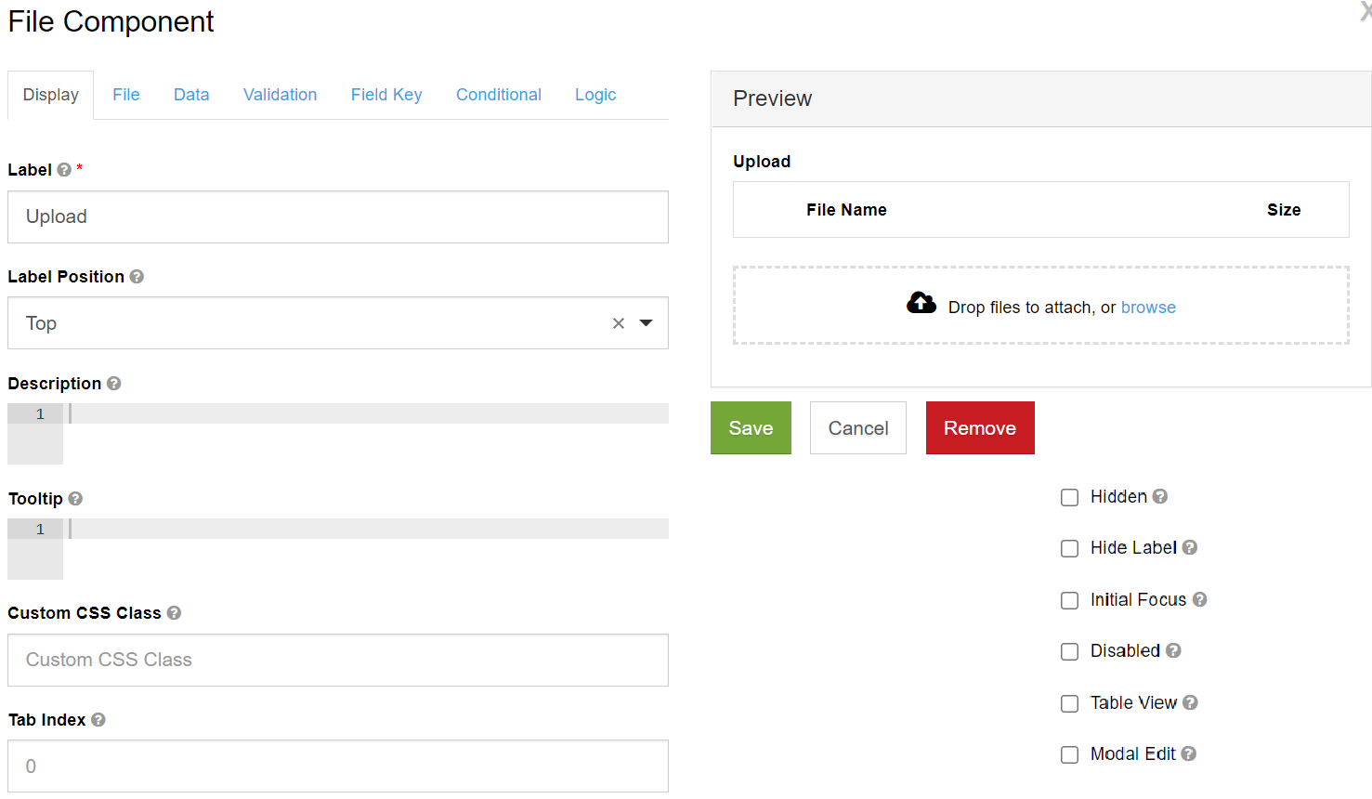Cancel editing the component
The image size is (1372, 799).
[x=858, y=428]
